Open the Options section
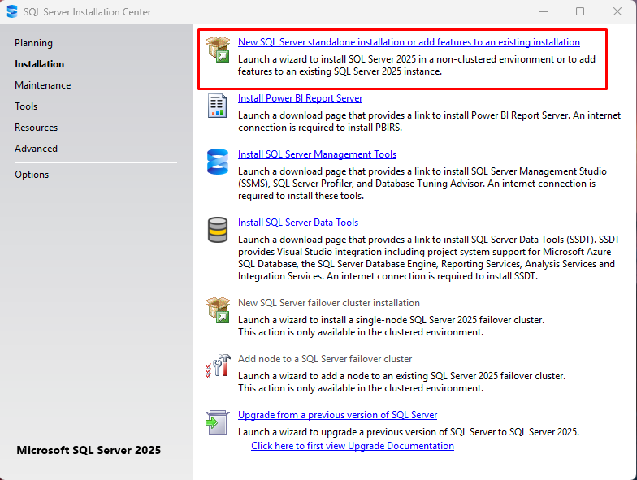The image size is (637, 480). (32, 175)
